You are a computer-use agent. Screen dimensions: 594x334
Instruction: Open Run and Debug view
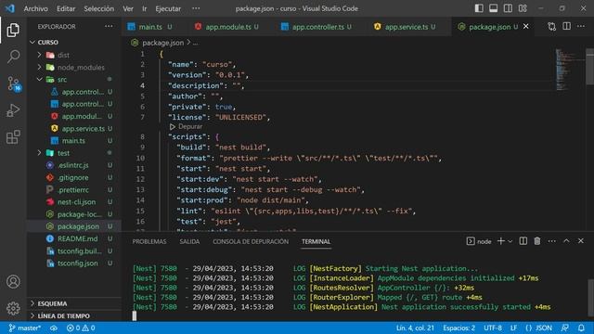click(13, 110)
